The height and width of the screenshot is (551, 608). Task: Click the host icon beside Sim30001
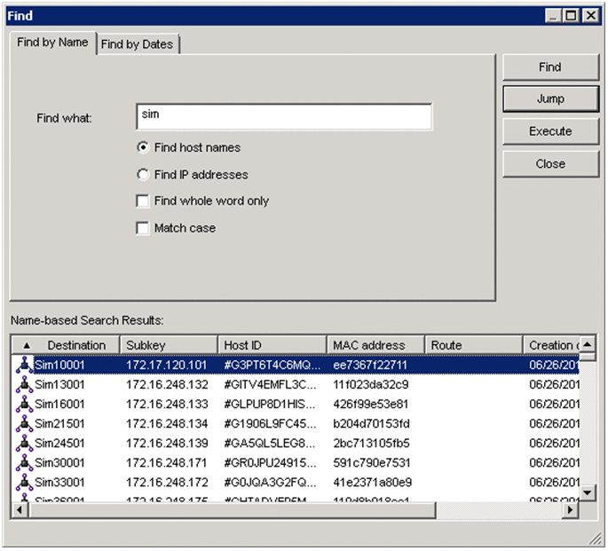tap(25, 462)
